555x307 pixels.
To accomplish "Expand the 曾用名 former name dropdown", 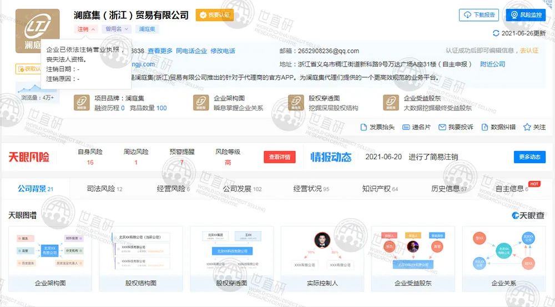I will [117, 29].
